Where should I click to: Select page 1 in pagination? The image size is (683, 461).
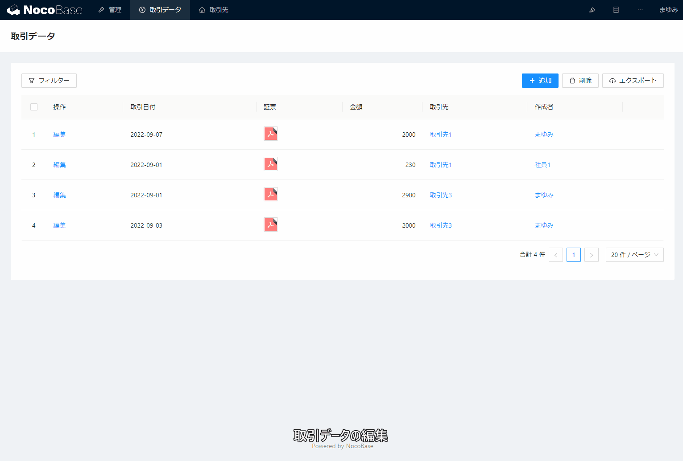coord(573,255)
